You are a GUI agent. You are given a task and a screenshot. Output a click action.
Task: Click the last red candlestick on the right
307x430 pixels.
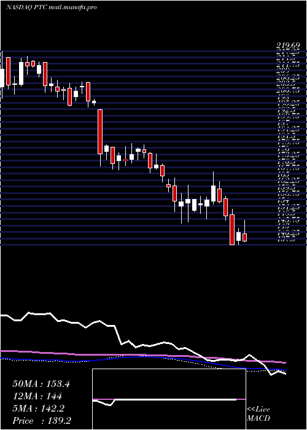pyautogui.click(x=244, y=238)
